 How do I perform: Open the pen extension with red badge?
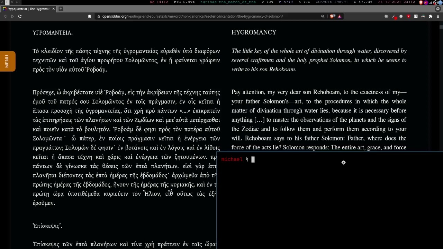(x=394, y=16)
